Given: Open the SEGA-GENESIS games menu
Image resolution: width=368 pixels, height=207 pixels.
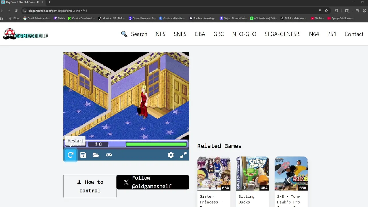Looking at the screenshot, I should pyautogui.click(x=282, y=34).
